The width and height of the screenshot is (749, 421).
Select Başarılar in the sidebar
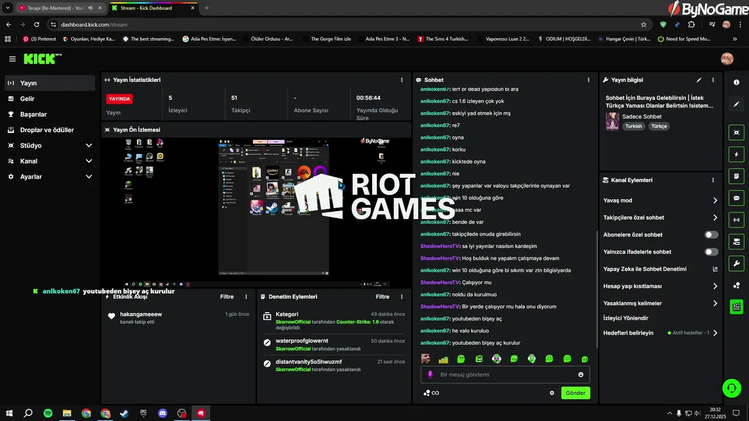point(50,115)
